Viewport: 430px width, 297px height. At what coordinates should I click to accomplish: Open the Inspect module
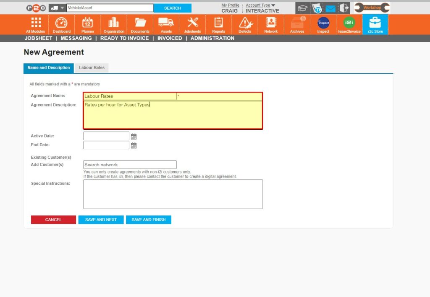pyautogui.click(x=323, y=25)
